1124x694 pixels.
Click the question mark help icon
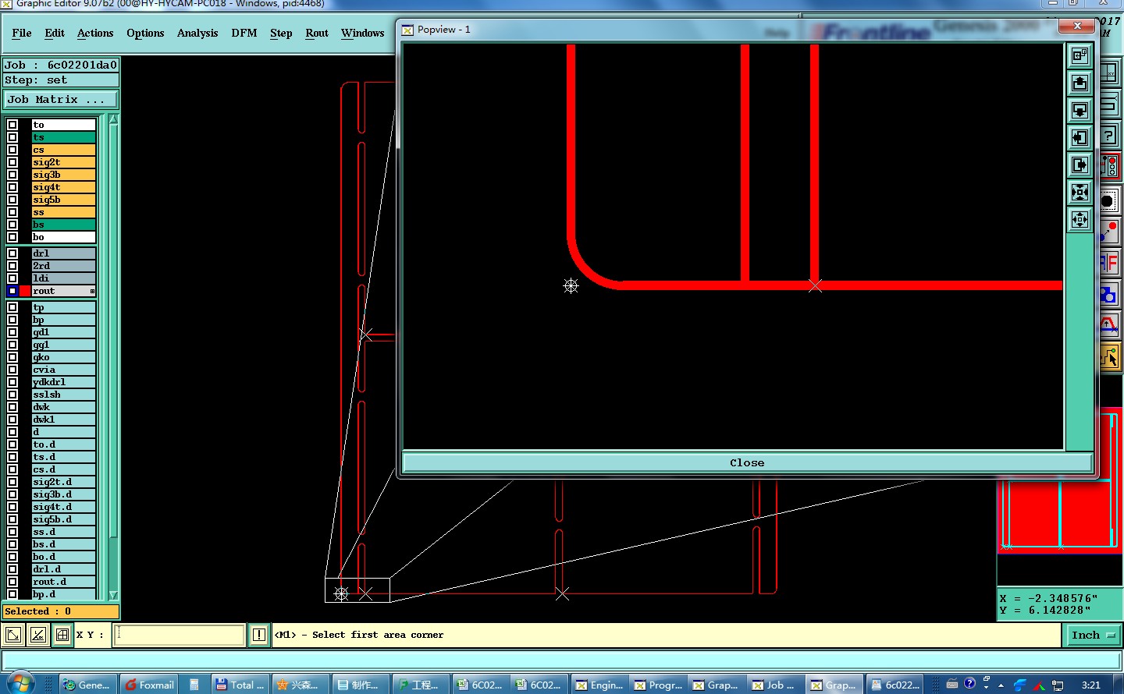click(1109, 135)
